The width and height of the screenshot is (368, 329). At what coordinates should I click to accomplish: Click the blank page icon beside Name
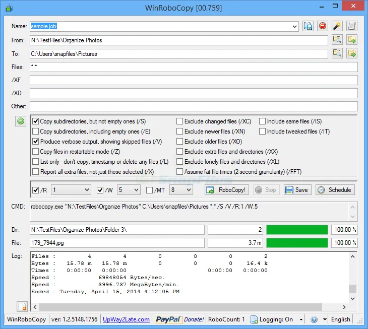coord(351,26)
